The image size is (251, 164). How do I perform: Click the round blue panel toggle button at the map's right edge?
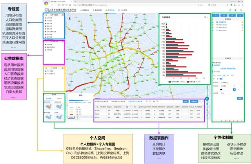(x=207, y=99)
